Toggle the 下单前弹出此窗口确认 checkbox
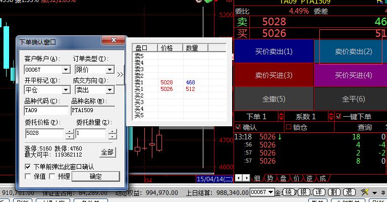 28,167
